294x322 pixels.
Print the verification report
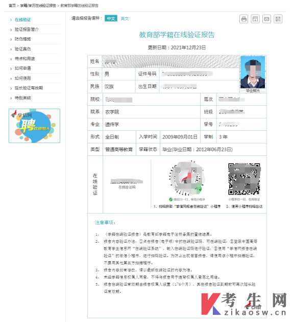[x=243, y=19]
